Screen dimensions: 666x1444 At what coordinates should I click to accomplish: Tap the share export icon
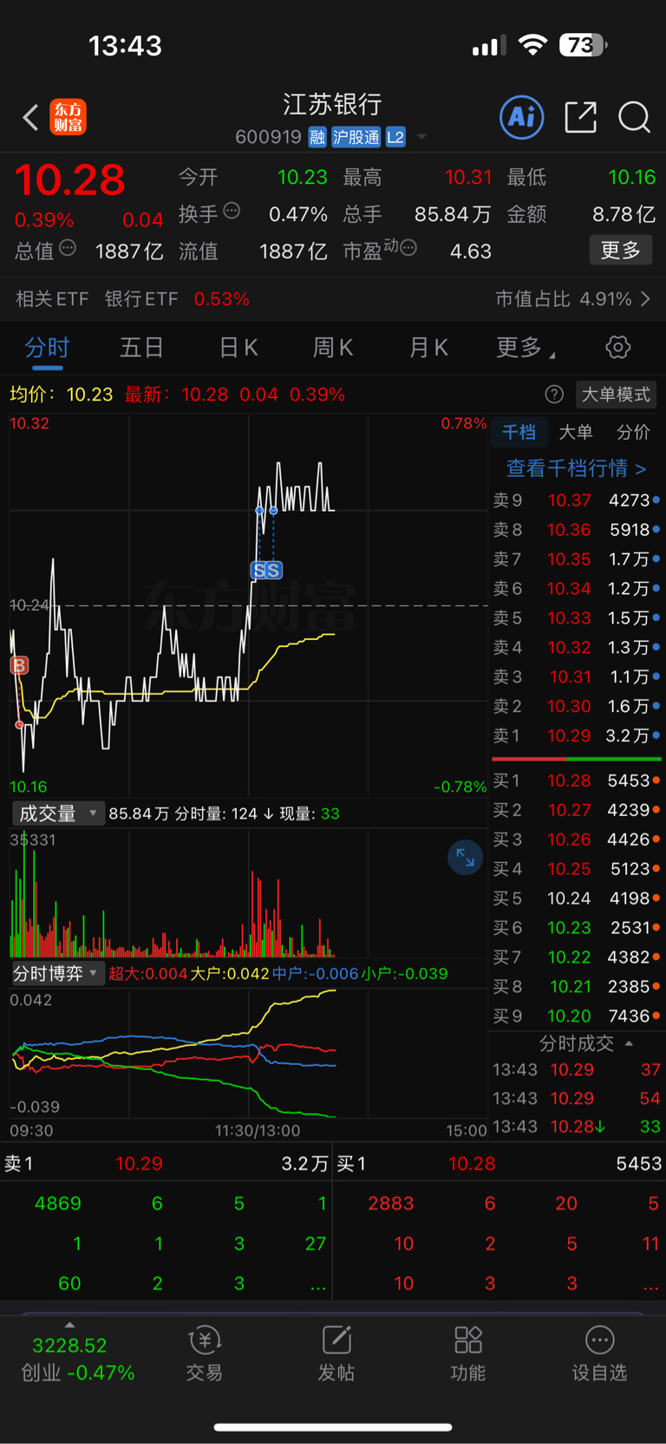point(580,117)
